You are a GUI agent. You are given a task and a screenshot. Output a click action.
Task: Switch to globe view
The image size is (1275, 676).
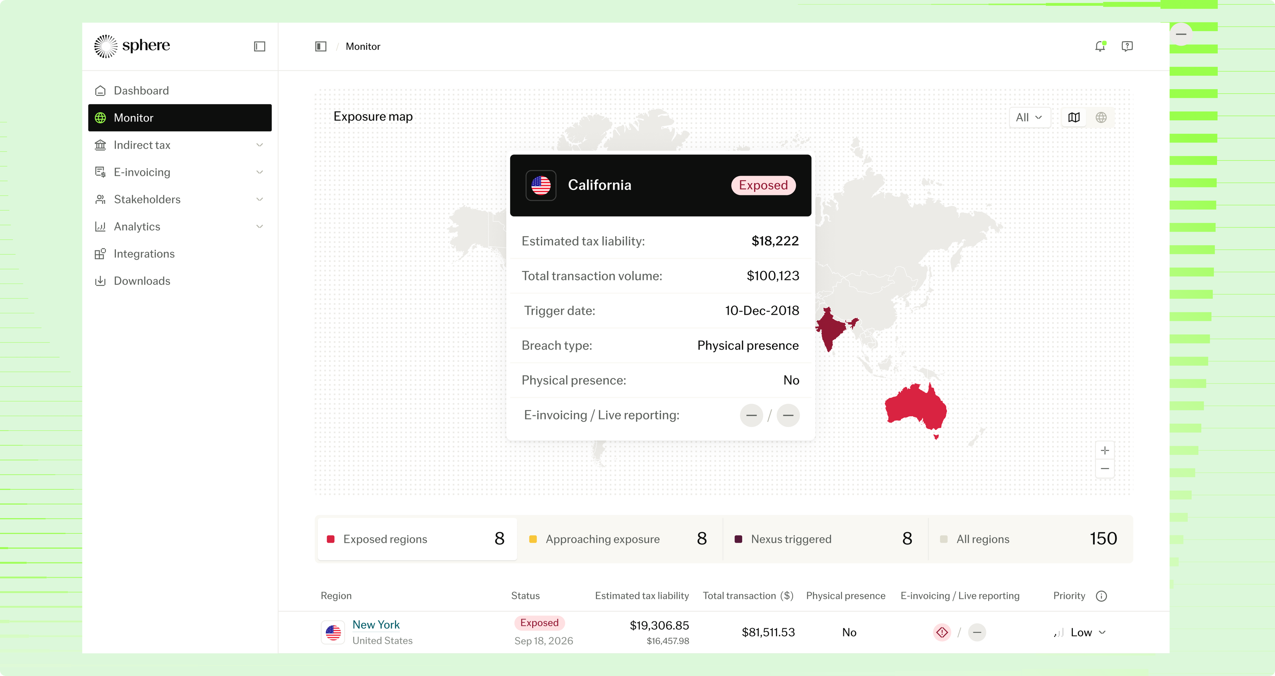[x=1101, y=118]
